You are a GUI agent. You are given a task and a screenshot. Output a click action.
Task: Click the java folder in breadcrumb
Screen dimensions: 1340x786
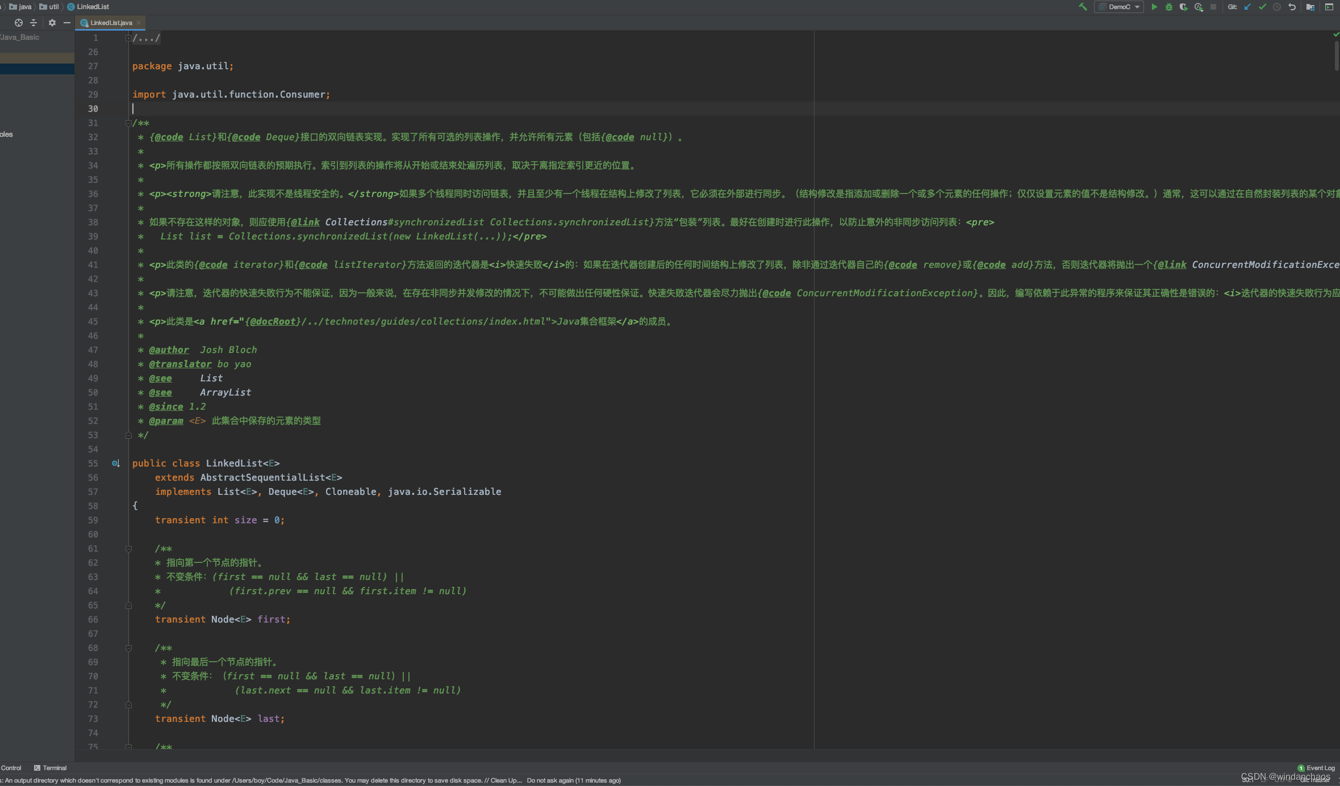point(20,7)
